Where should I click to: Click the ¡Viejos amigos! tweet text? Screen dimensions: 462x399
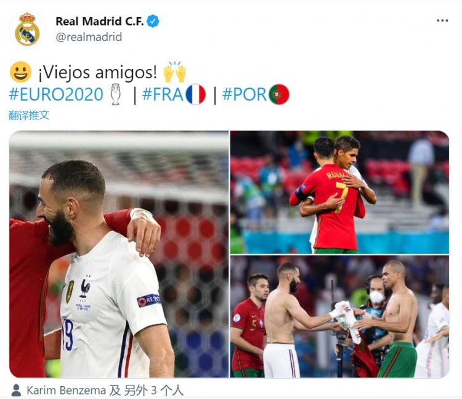pos(97,72)
